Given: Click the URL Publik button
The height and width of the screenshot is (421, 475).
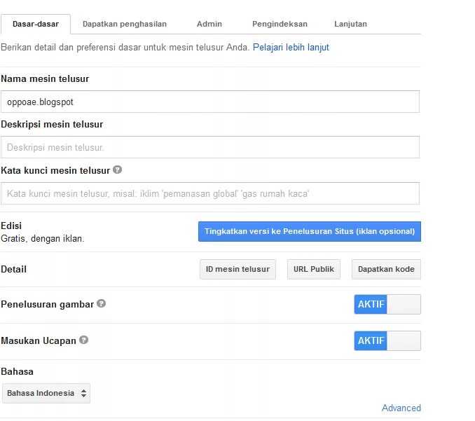Looking at the screenshot, I should click(x=314, y=269).
